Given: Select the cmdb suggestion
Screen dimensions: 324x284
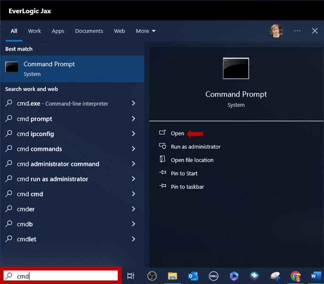Looking at the screenshot, I should tap(25, 224).
